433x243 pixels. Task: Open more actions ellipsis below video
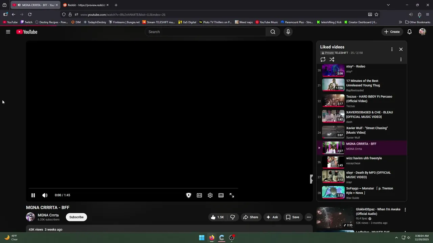pyautogui.click(x=309, y=217)
